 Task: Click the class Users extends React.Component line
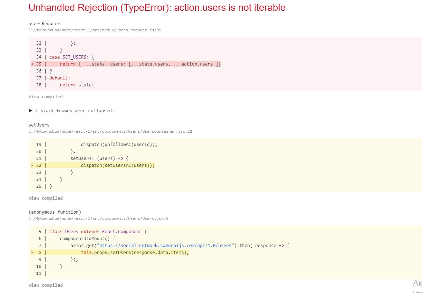tap(95, 232)
